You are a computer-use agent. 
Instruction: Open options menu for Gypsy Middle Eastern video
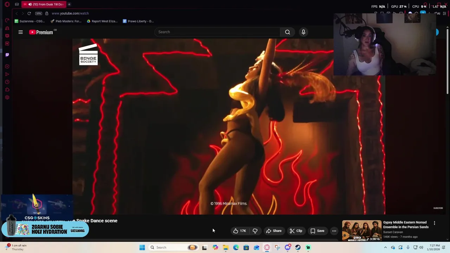click(x=435, y=223)
